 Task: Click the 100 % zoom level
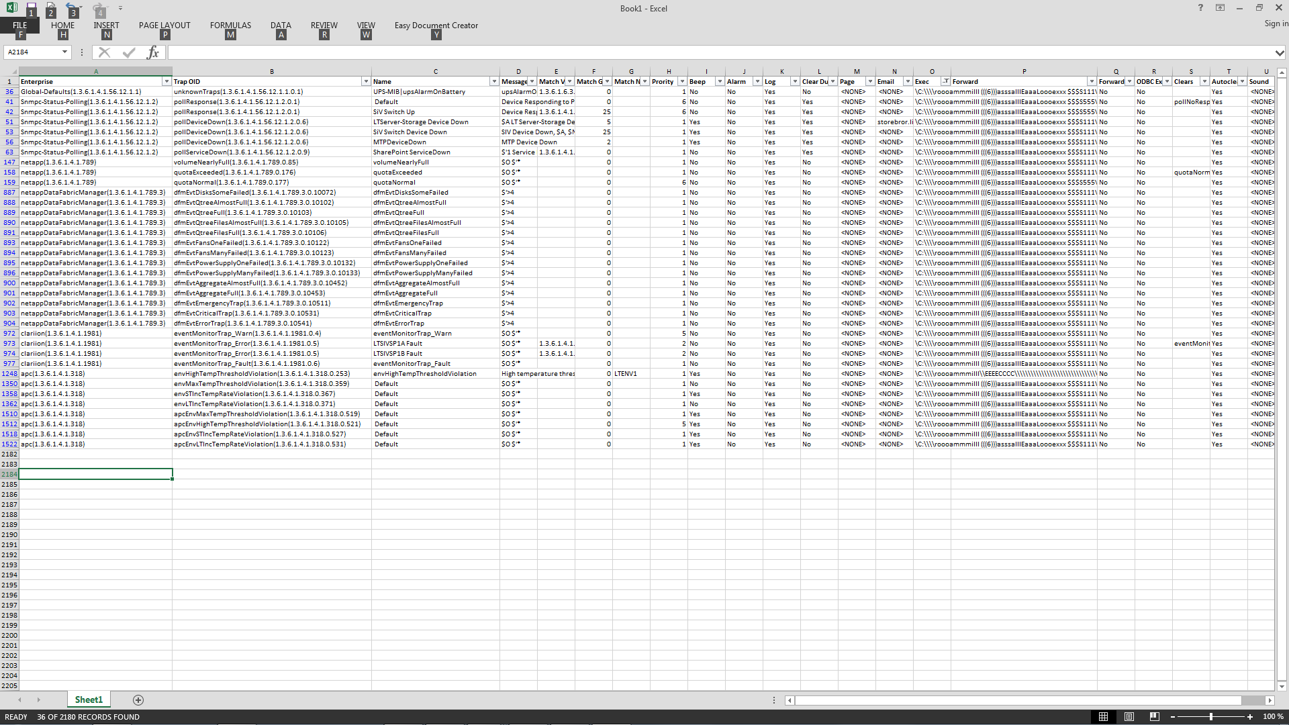[x=1273, y=717]
